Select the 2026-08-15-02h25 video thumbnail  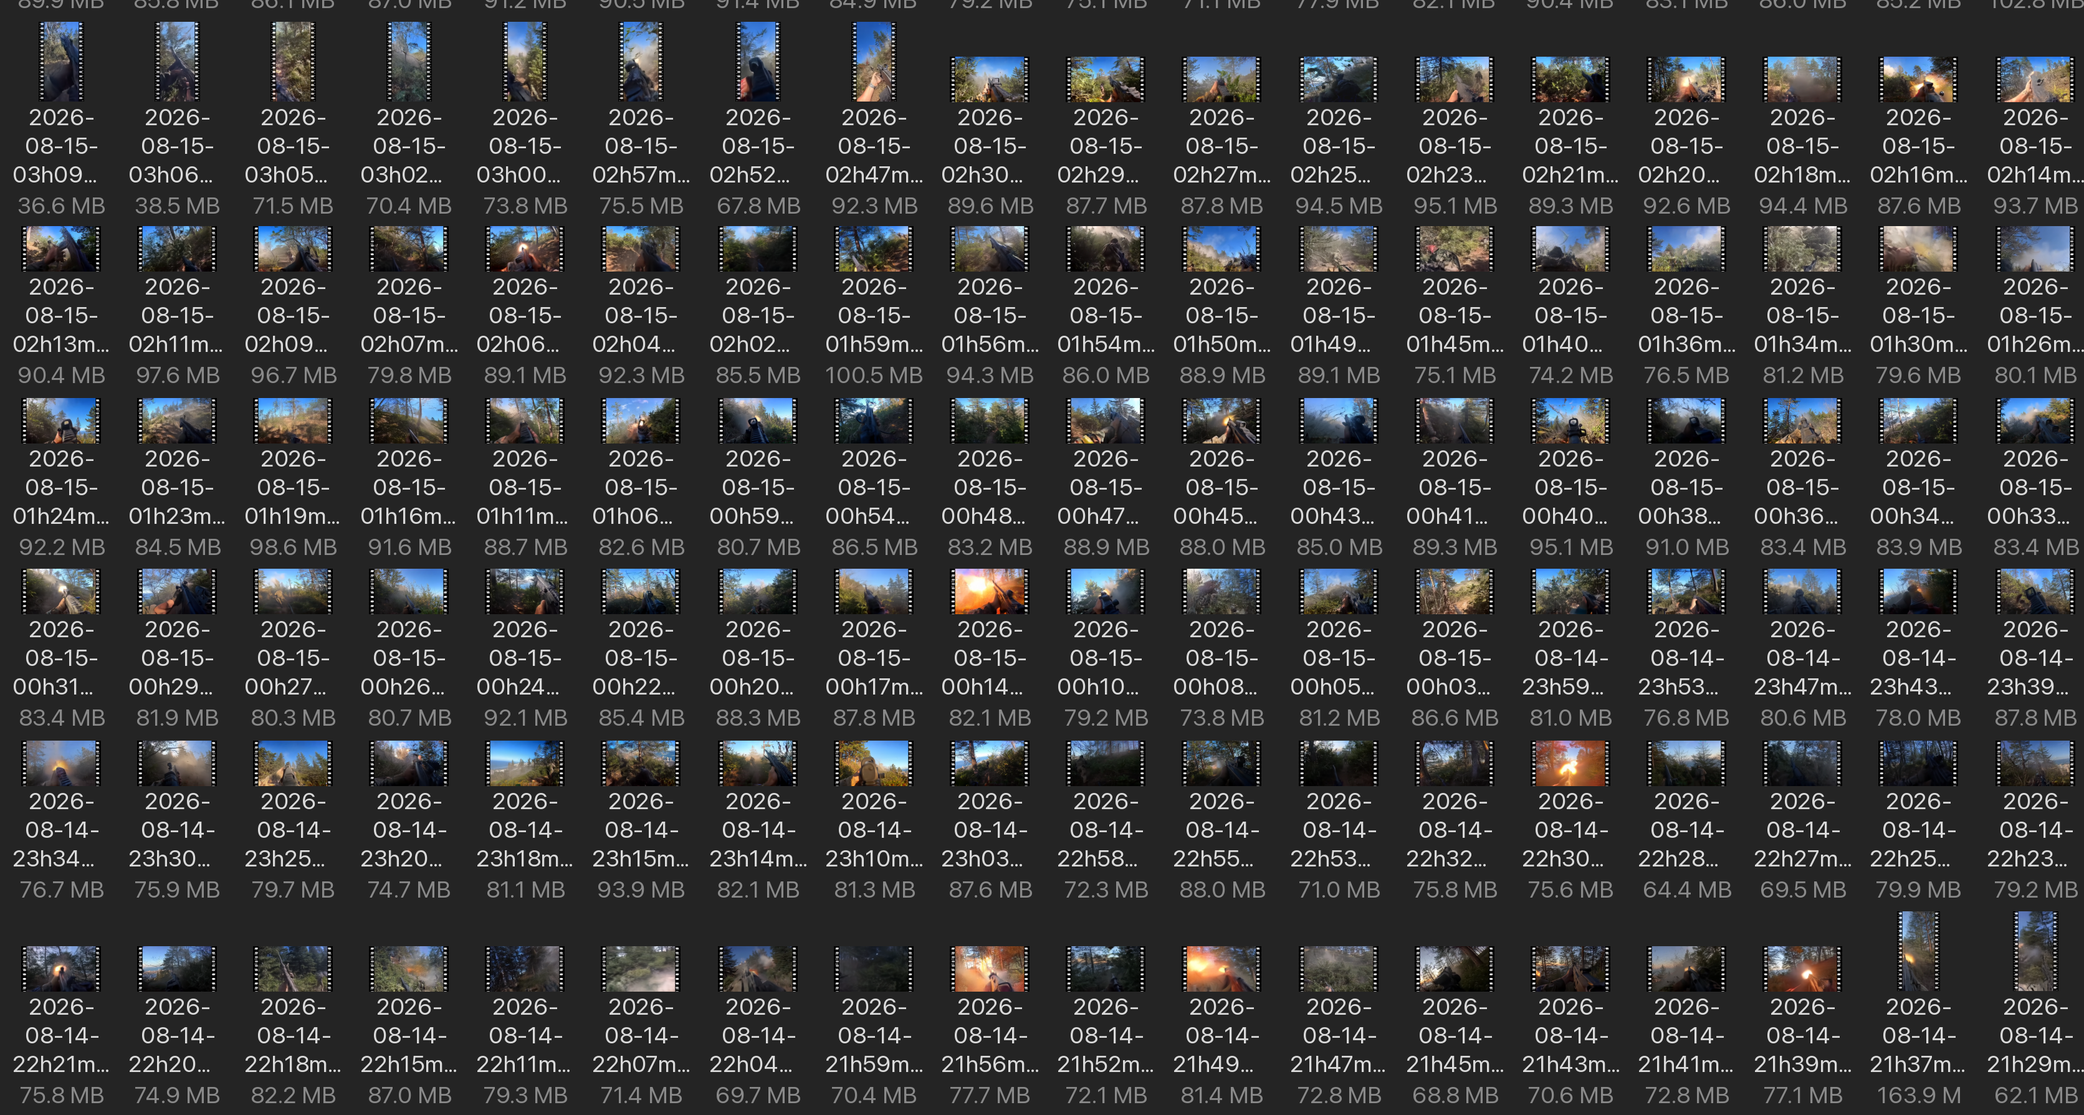click(1339, 79)
